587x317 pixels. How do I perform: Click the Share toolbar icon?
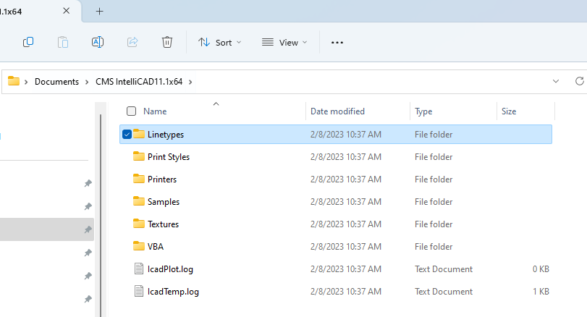[x=132, y=42]
